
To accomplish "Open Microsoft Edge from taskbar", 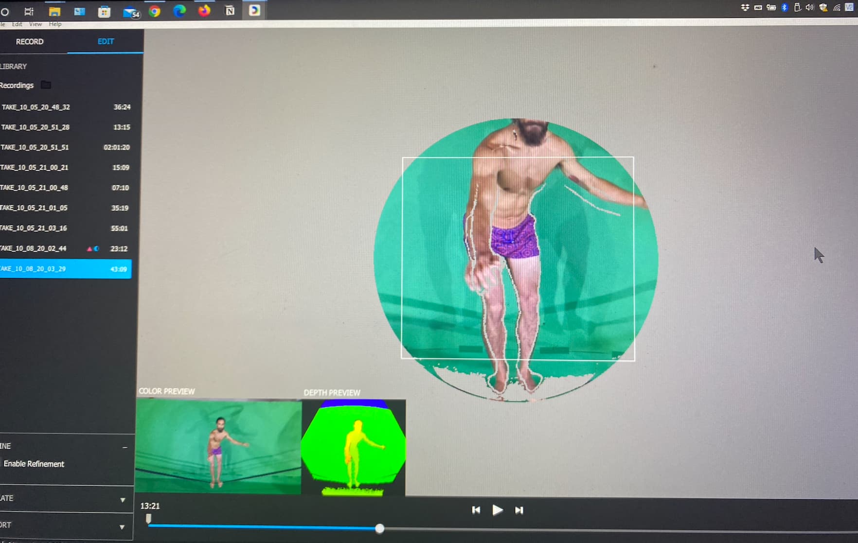I will pos(179,11).
